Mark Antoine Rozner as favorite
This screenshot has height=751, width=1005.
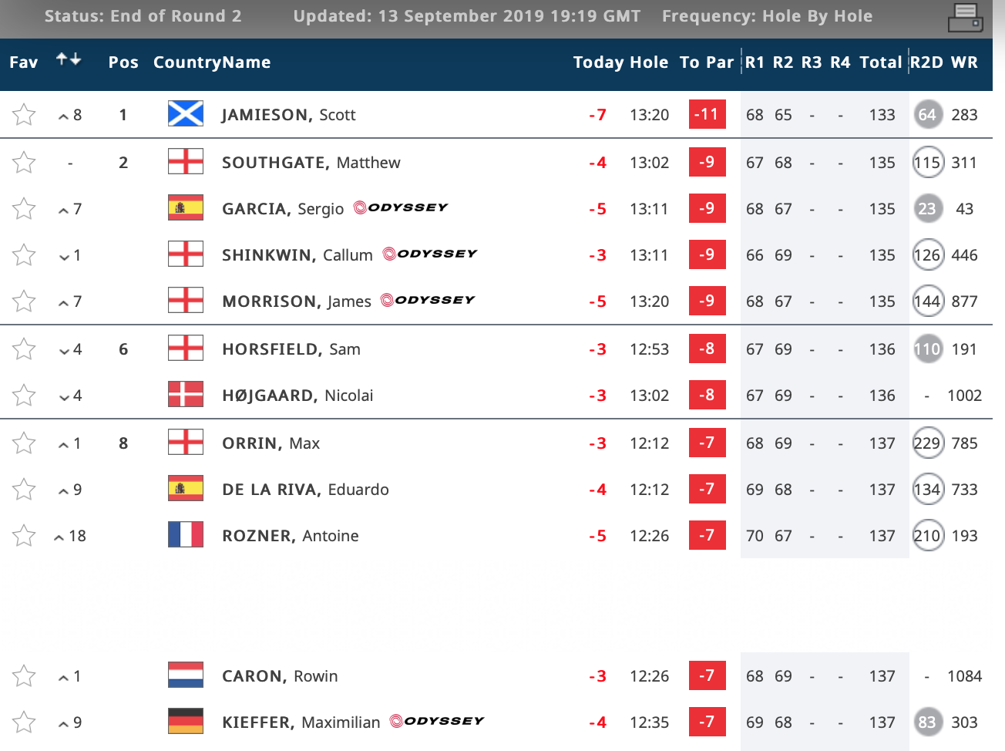click(24, 536)
